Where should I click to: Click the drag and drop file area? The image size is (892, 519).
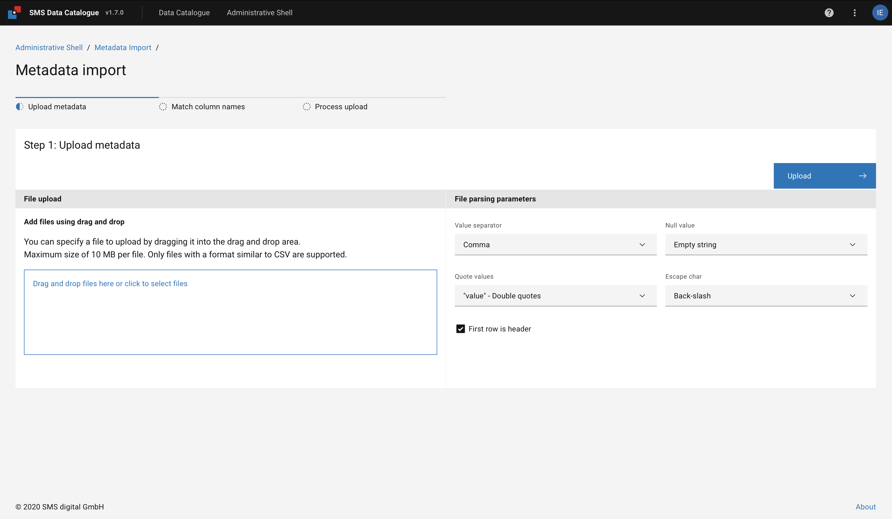[230, 312]
